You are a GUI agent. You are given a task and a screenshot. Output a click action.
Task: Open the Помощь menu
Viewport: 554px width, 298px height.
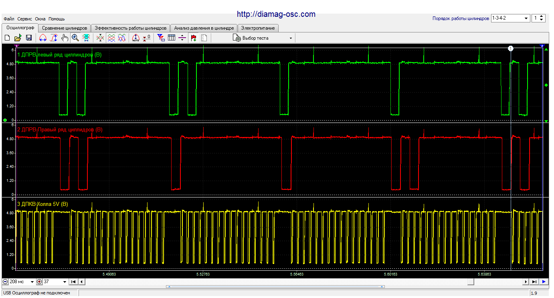coord(57,19)
